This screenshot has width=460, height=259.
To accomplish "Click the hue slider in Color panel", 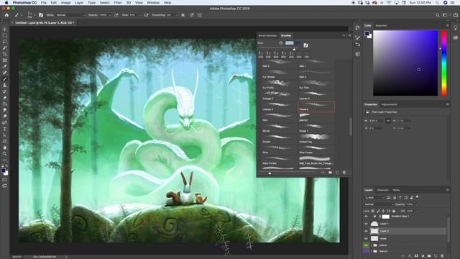I will click(x=444, y=63).
